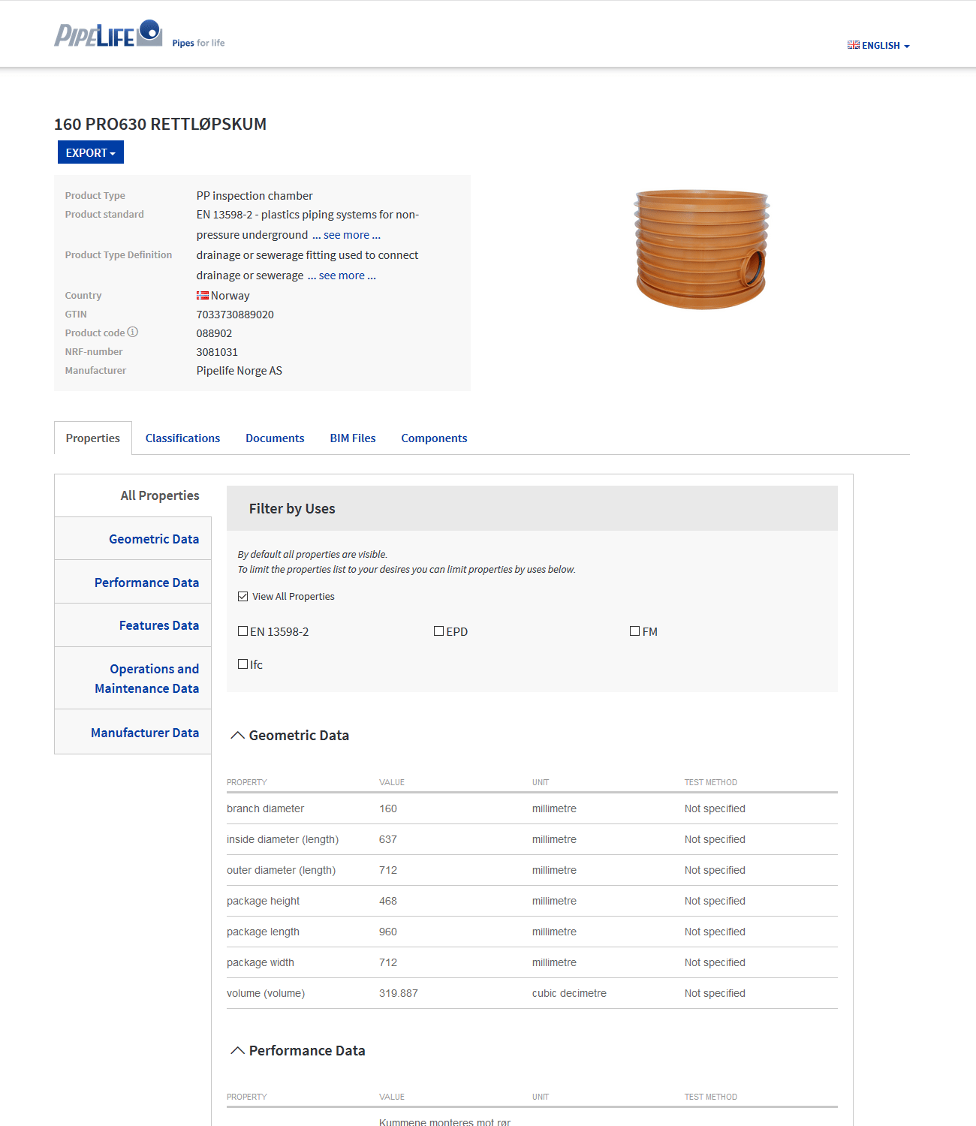Click see more after Product standard text
The height and width of the screenshot is (1126, 976).
345,234
